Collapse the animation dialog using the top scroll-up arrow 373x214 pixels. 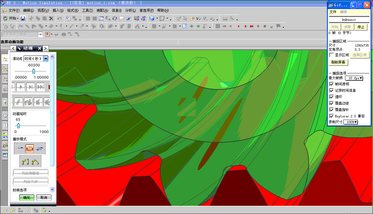click(52, 57)
